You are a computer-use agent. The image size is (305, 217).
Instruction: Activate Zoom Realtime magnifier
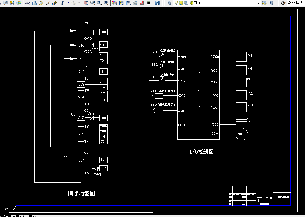92,3
